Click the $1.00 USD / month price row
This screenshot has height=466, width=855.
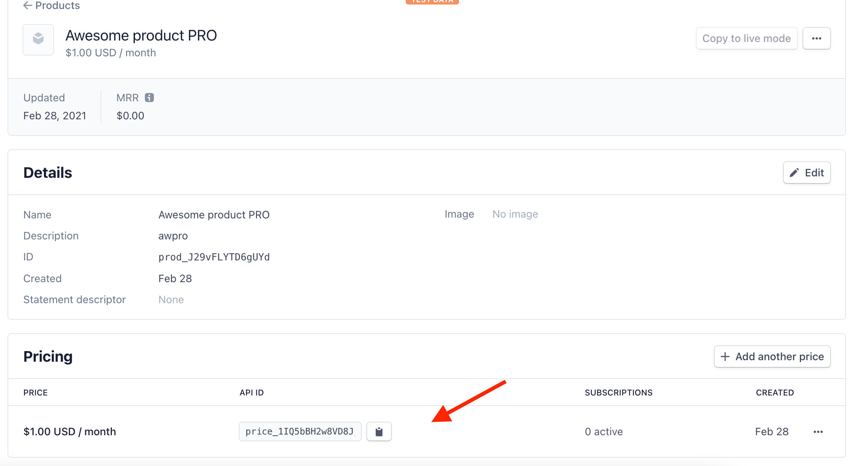click(70, 431)
